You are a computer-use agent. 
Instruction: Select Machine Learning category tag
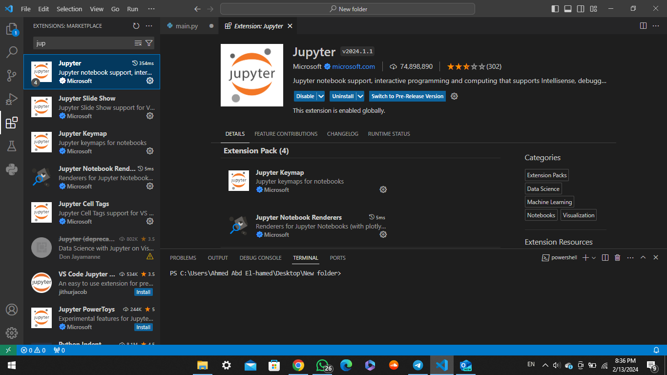pos(549,202)
